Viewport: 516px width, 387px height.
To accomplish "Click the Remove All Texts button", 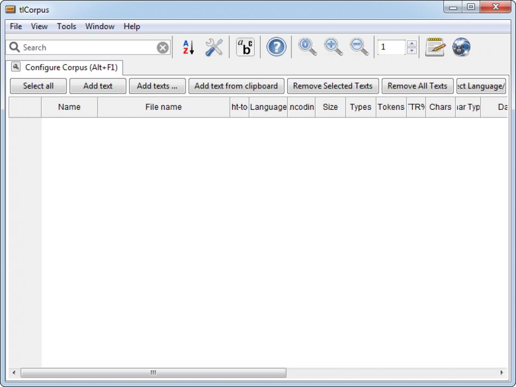I will (417, 86).
